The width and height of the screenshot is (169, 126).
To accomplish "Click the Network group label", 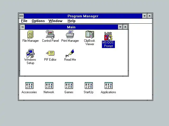I will pos(49,92).
